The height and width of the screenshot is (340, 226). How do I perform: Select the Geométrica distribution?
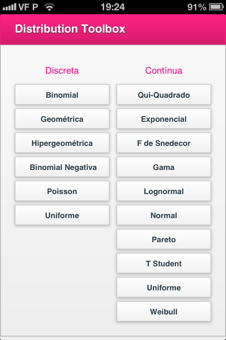(x=62, y=119)
